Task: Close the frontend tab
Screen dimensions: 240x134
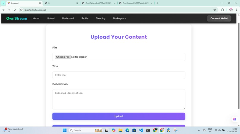Action: click(x=40, y=3)
